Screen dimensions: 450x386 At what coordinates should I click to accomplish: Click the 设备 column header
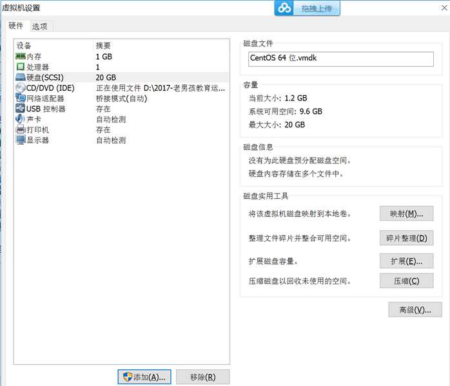[x=24, y=45]
